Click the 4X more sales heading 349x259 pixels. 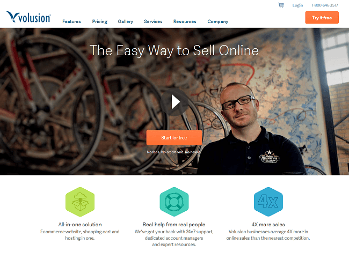click(x=268, y=225)
